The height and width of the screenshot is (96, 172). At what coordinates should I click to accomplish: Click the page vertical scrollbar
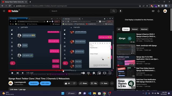click(171, 19)
